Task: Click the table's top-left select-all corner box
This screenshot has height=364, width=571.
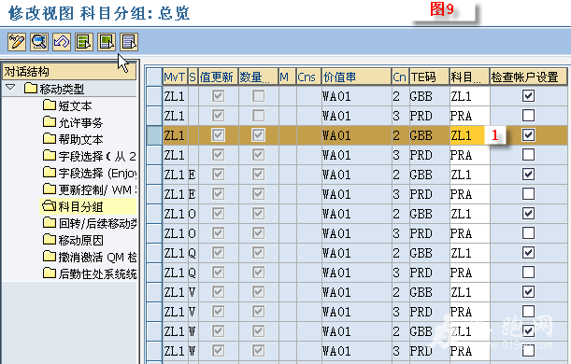Action: point(154,77)
